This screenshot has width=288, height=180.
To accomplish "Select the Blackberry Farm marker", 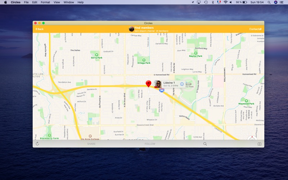I will tap(49, 135).
